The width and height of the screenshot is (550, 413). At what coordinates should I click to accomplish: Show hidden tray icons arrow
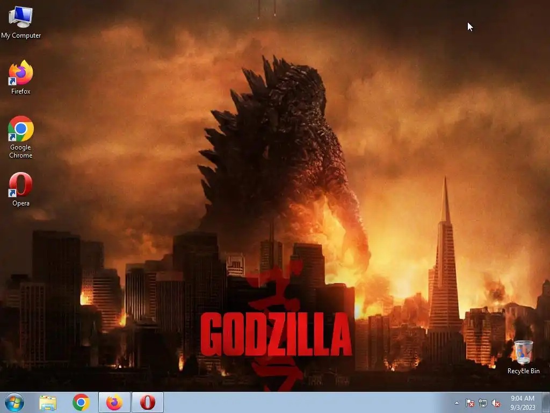(x=457, y=403)
